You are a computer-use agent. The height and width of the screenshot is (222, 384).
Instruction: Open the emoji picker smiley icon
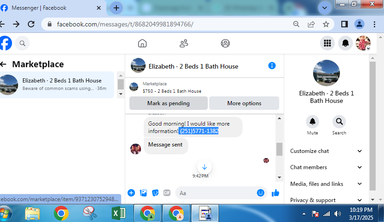click(x=261, y=193)
